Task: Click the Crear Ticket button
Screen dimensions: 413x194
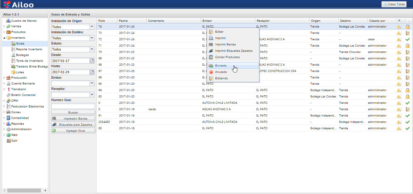Action: click(x=394, y=4)
